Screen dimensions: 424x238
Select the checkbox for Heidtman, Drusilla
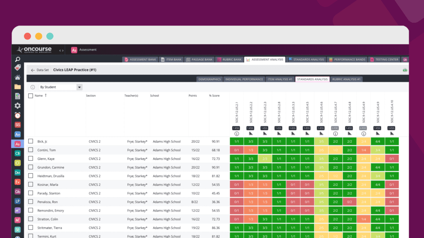tap(31, 176)
